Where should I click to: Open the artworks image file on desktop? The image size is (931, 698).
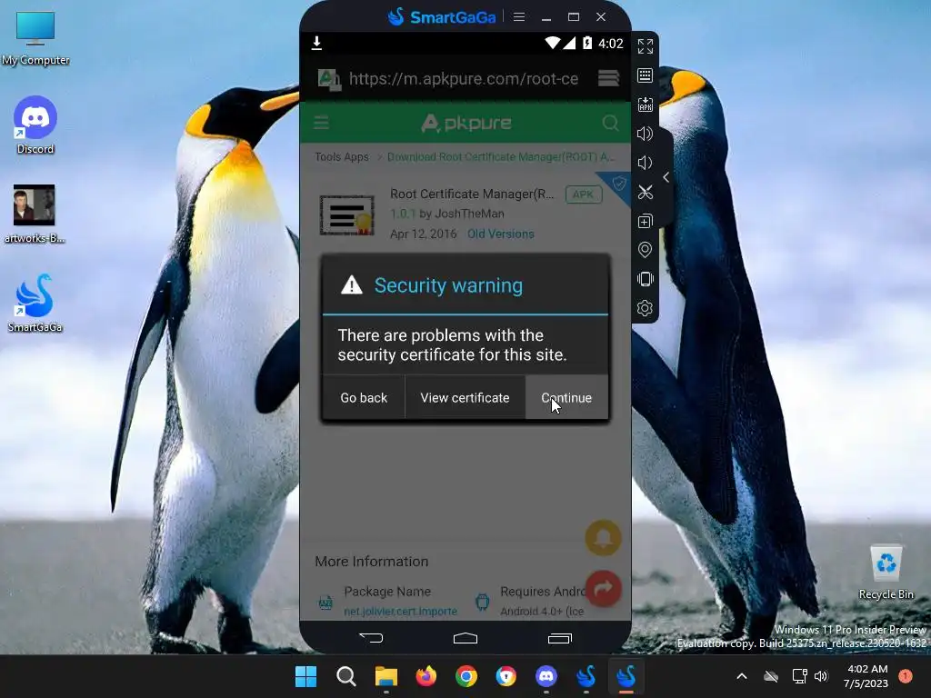35,214
